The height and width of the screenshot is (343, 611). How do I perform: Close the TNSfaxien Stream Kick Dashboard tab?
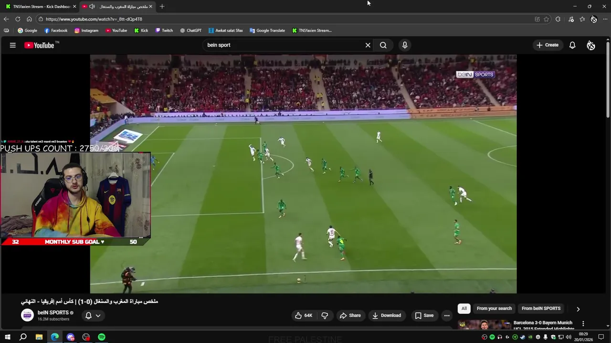(x=74, y=7)
